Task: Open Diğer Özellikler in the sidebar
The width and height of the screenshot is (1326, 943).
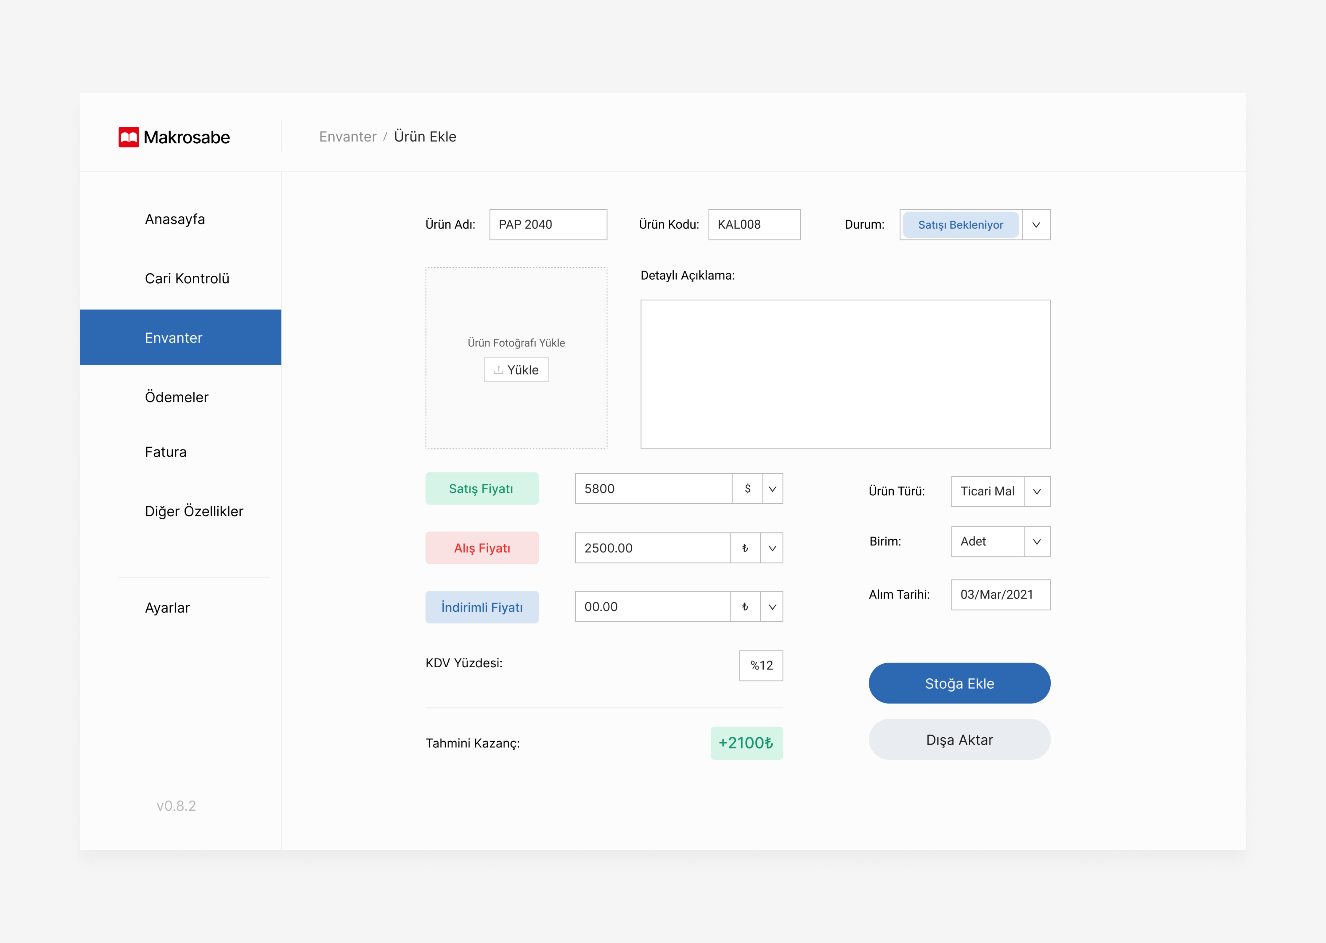Action: (x=194, y=512)
